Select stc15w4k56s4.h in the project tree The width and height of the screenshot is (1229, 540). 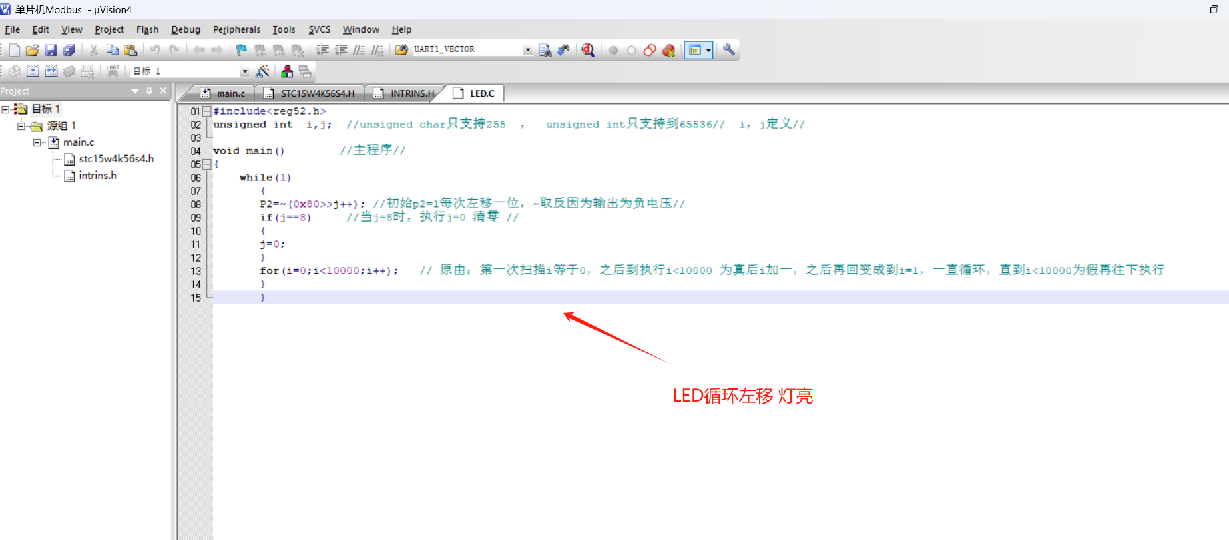117,158
